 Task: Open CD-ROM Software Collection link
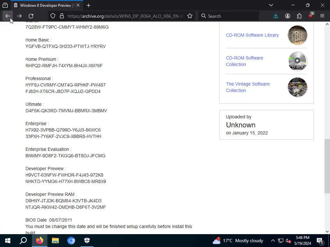point(244,61)
